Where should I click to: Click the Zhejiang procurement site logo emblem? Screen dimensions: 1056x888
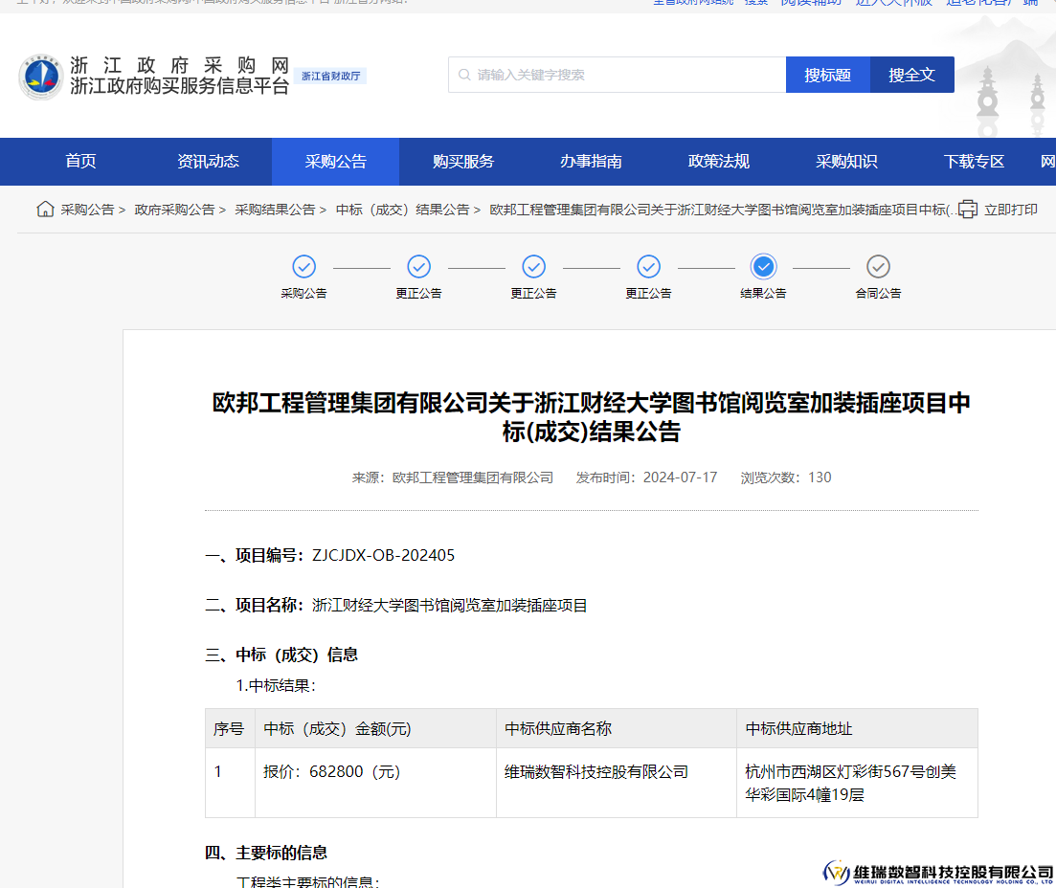tap(41, 77)
